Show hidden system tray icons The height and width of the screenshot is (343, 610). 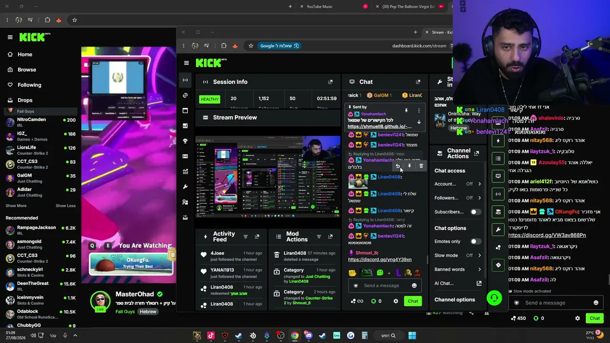(x=75, y=335)
